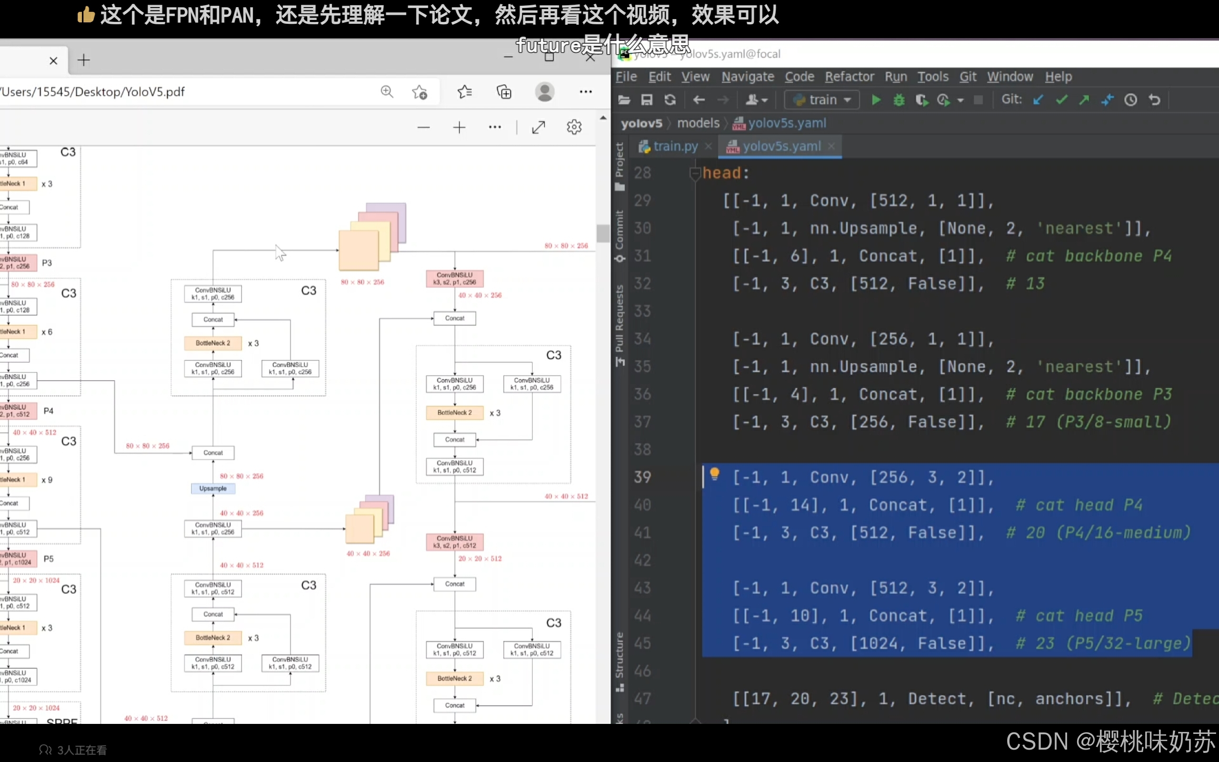Click the PDF vertical scrollbar thumb

(x=603, y=233)
